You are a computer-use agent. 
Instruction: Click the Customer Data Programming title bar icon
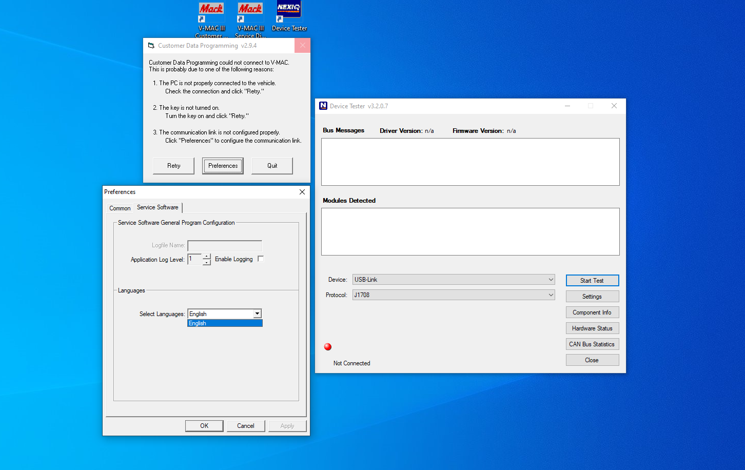[x=150, y=45]
